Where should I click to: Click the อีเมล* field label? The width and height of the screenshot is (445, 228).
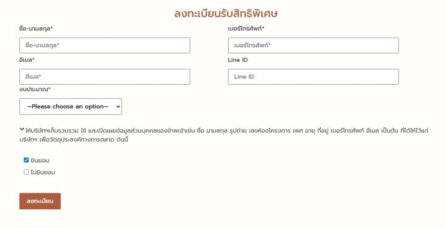27,60
